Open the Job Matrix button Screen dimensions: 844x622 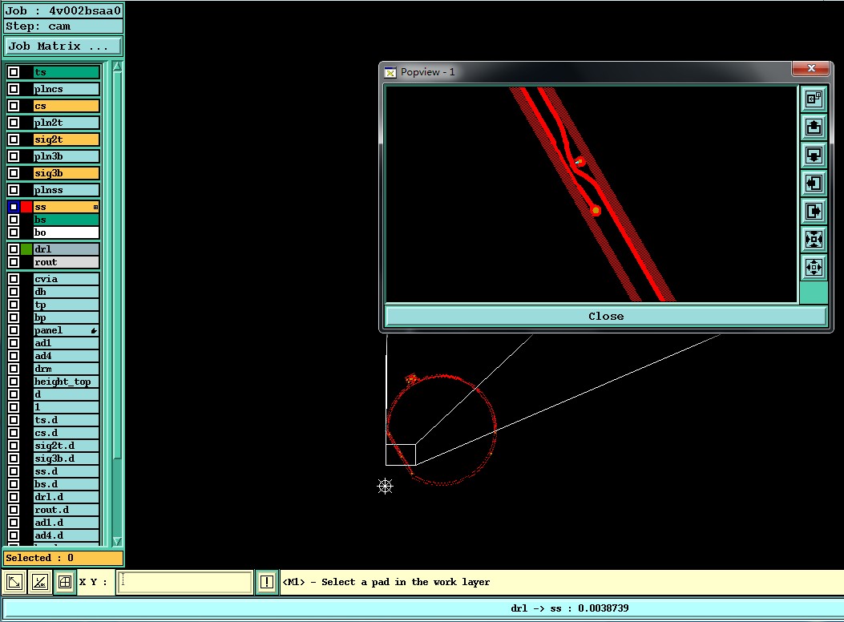point(63,46)
